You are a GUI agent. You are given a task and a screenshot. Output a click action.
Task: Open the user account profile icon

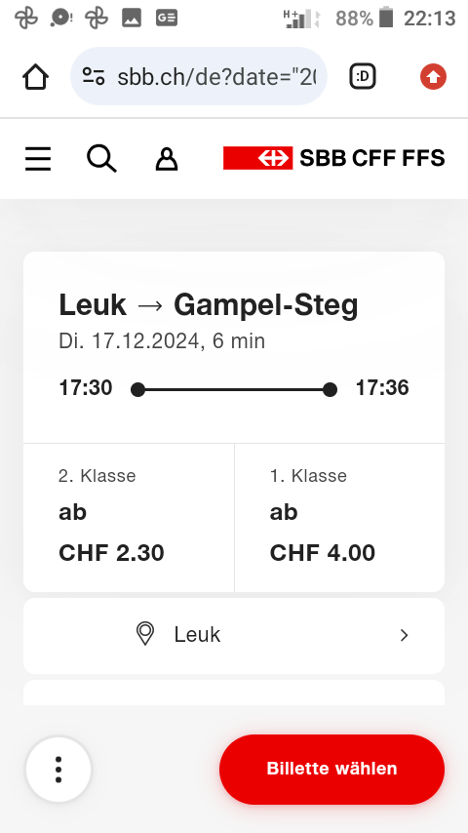click(167, 159)
